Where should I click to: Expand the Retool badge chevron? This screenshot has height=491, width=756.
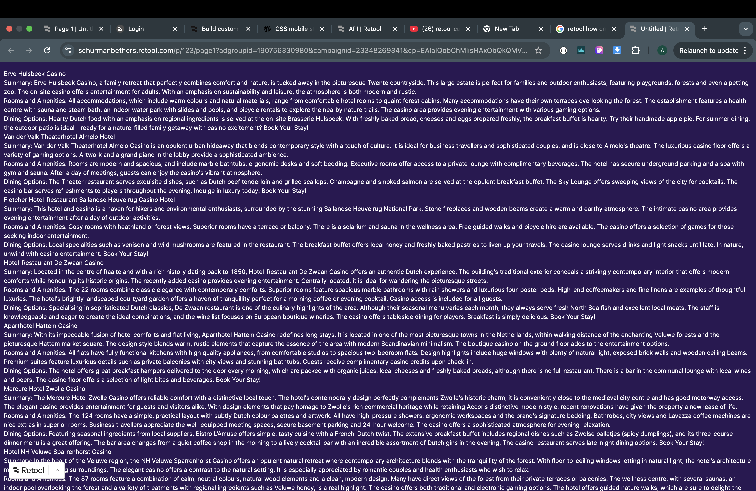pos(57,470)
